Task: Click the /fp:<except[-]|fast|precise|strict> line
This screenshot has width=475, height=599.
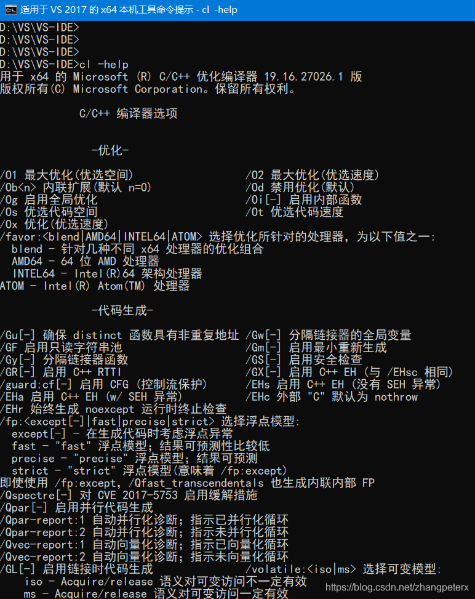Action: (x=150, y=421)
